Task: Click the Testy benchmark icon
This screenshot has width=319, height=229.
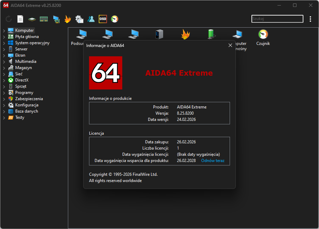Action: tap(11, 117)
